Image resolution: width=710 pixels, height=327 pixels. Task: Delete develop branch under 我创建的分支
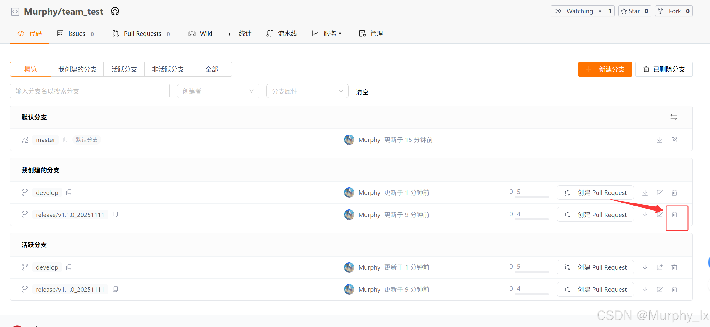[674, 192]
